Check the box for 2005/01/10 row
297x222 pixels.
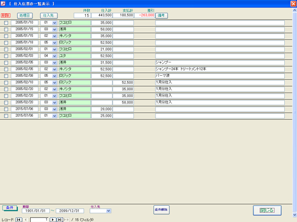click(6, 23)
